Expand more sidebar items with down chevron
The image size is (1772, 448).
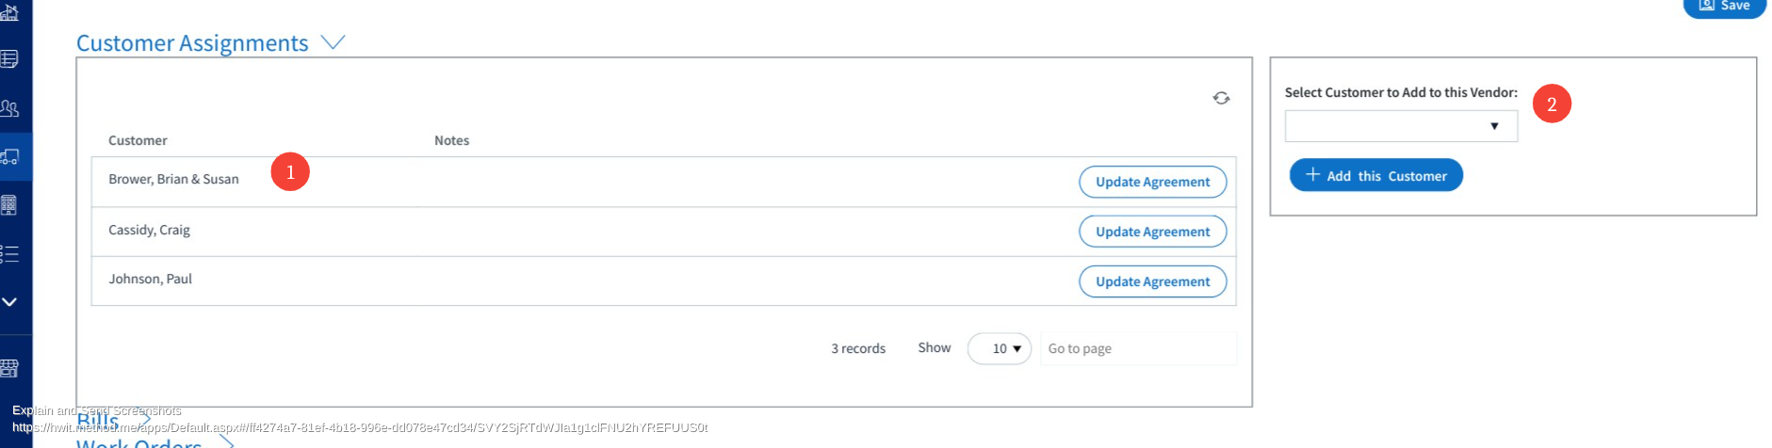click(x=9, y=302)
